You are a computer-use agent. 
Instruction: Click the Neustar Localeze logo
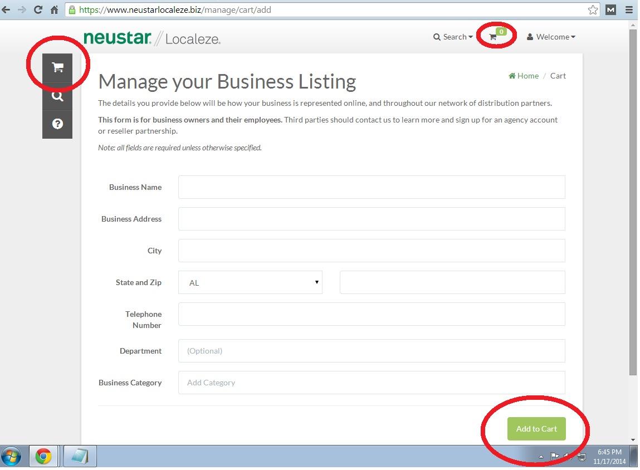(152, 38)
